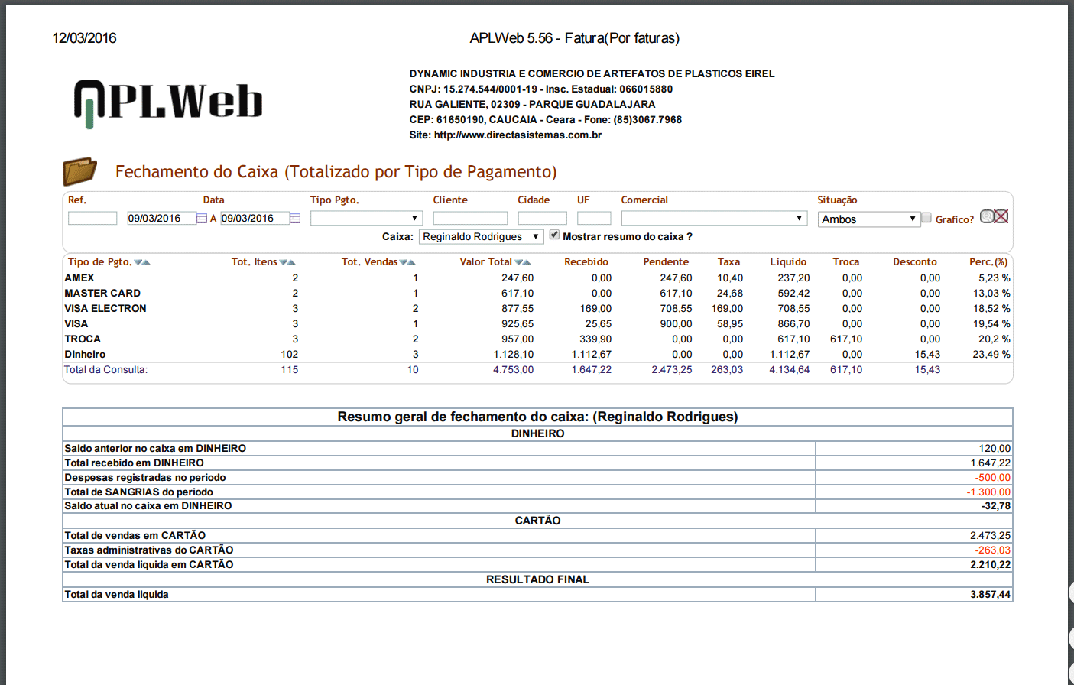Sort Tipo de Pgto. descending arrow

[x=138, y=262]
